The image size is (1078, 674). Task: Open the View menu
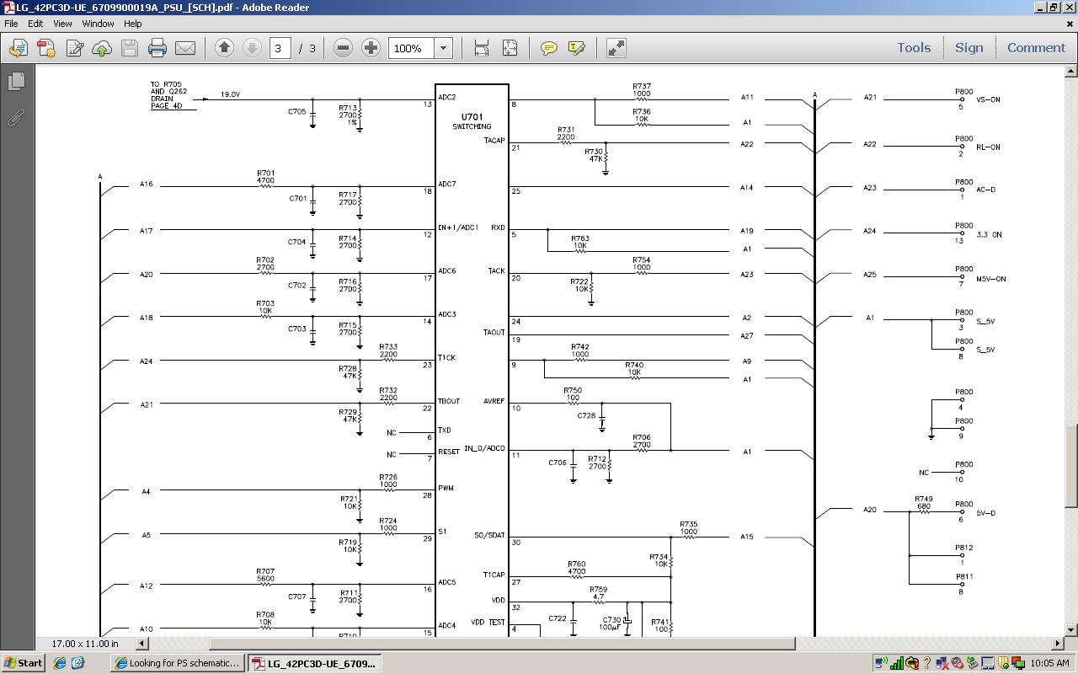tap(62, 24)
